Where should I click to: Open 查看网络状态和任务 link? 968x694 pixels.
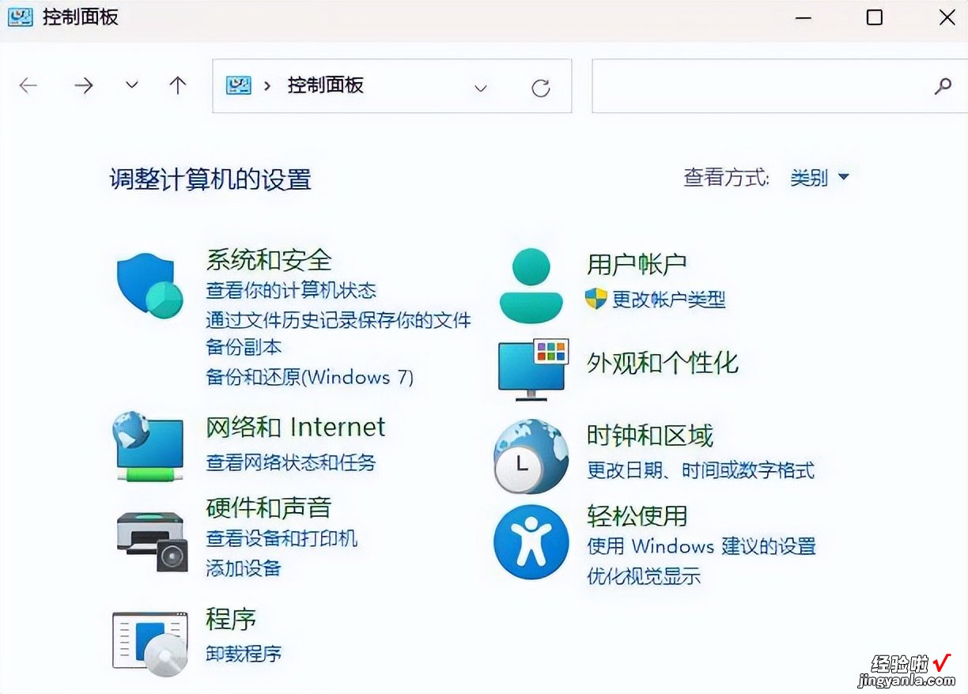click(x=291, y=462)
